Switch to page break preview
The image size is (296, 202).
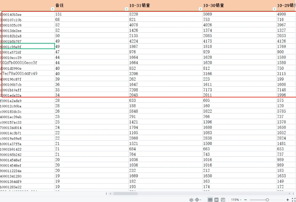tap(223, 200)
